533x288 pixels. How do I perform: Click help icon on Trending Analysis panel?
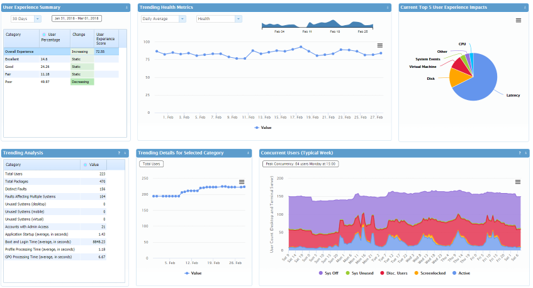click(118, 153)
